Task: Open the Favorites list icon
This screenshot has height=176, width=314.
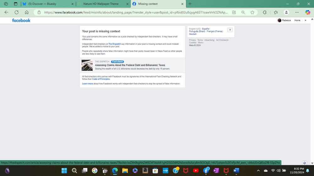Action: 276,13
